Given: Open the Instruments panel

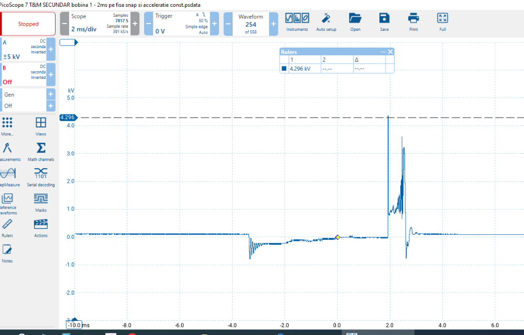Looking at the screenshot, I should pyautogui.click(x=297, y=21).
